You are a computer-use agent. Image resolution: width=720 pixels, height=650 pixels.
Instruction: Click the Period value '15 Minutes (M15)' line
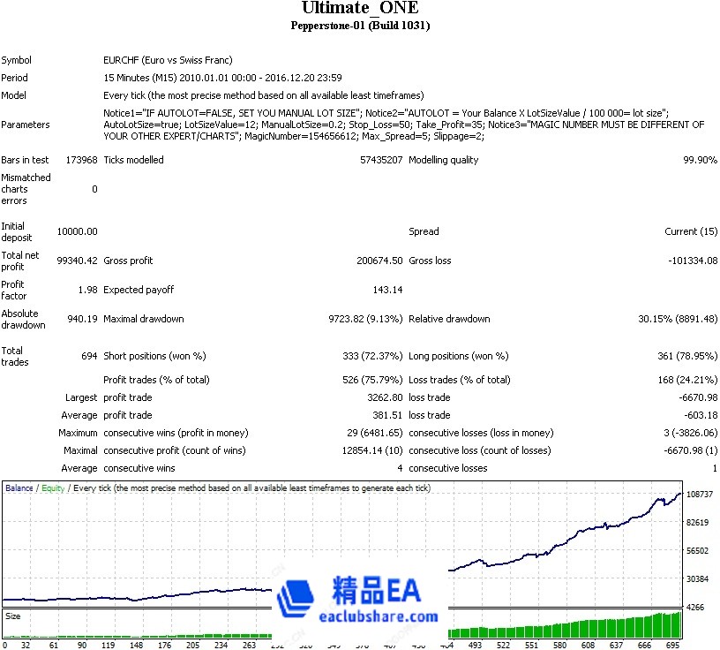[222, 78]
